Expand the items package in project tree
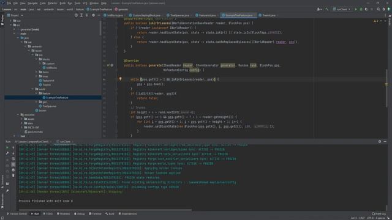 [x=36, y=72]
